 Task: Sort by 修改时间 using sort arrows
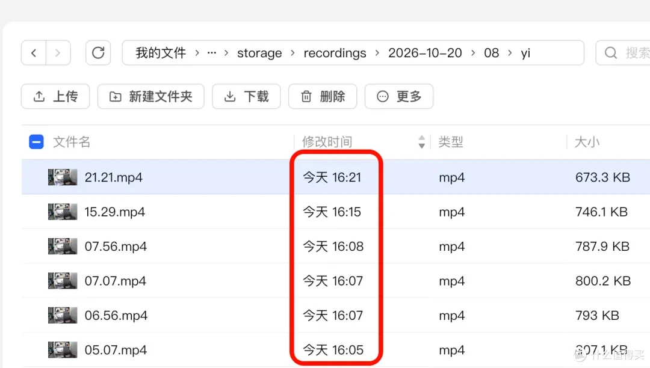pyautogui.click(x=421, y=142)
